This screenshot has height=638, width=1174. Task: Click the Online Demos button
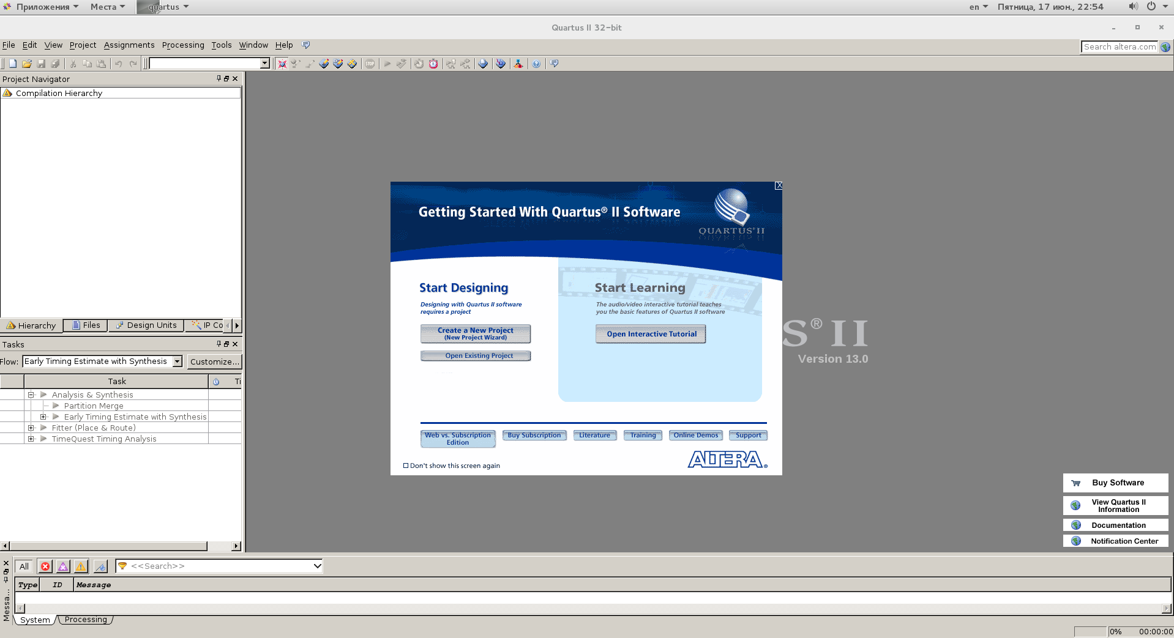point(696,436)
